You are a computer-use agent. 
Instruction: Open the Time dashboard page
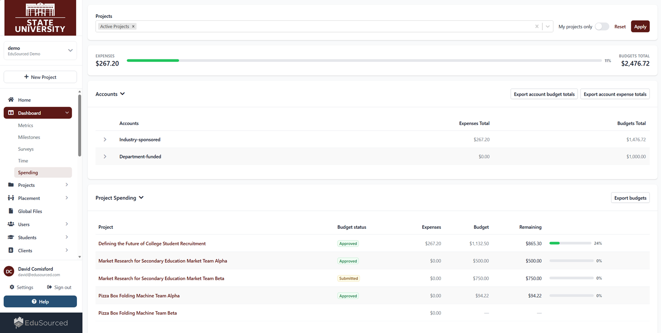(x=23, y=161)
